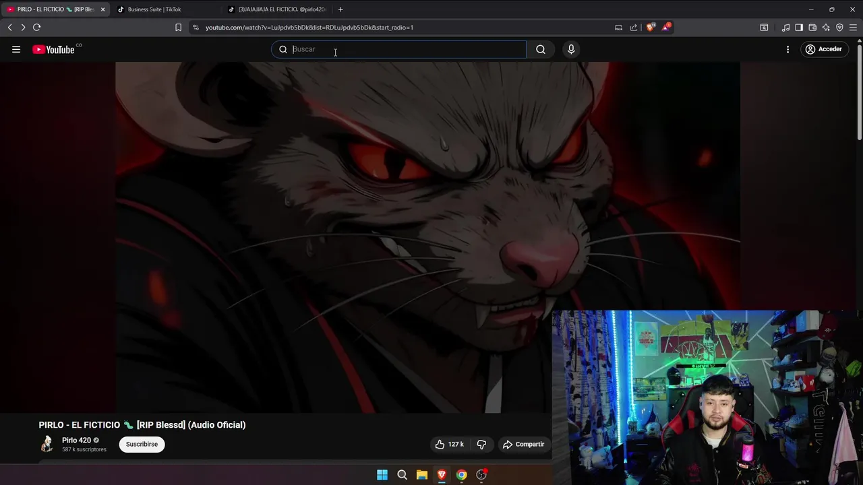Click the 587 k suscriptores text
Screen dimensions: 863x485
pos(84,449)
